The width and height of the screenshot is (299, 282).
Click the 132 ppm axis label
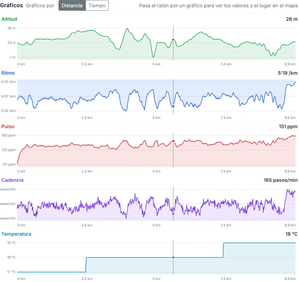(9, 150)
